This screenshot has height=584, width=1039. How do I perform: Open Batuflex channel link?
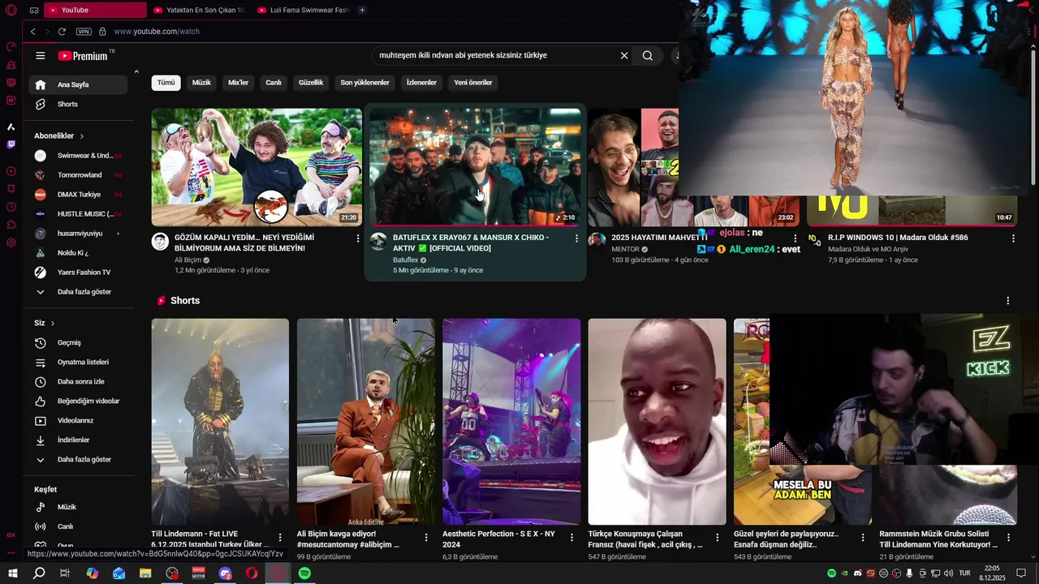406,260
